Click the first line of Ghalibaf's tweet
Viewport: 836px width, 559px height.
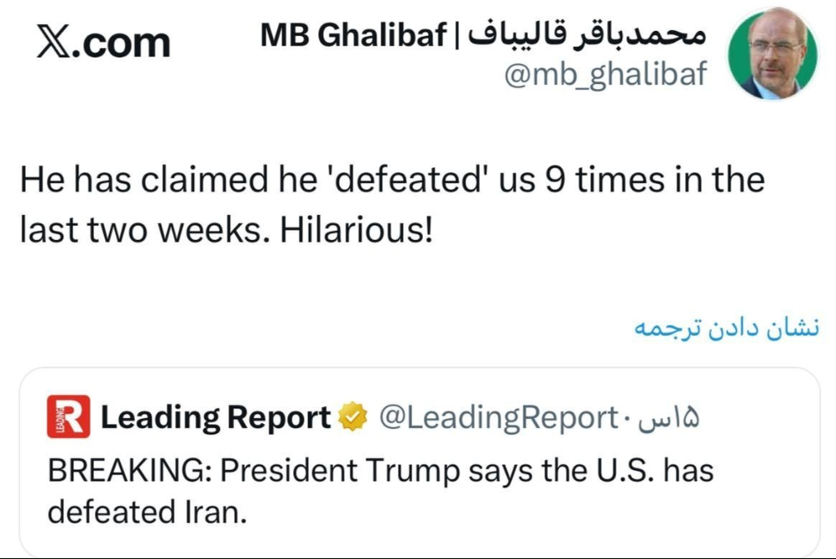pos(391,179)
